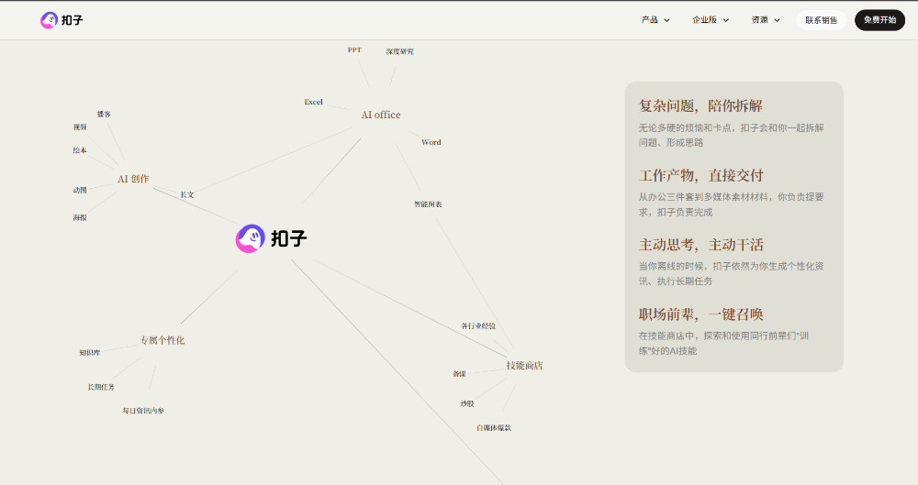918x485 pixels.
Task: Expand the 企业版 dropdown menu
Action: pyautogui.click(x=711, y=20)
